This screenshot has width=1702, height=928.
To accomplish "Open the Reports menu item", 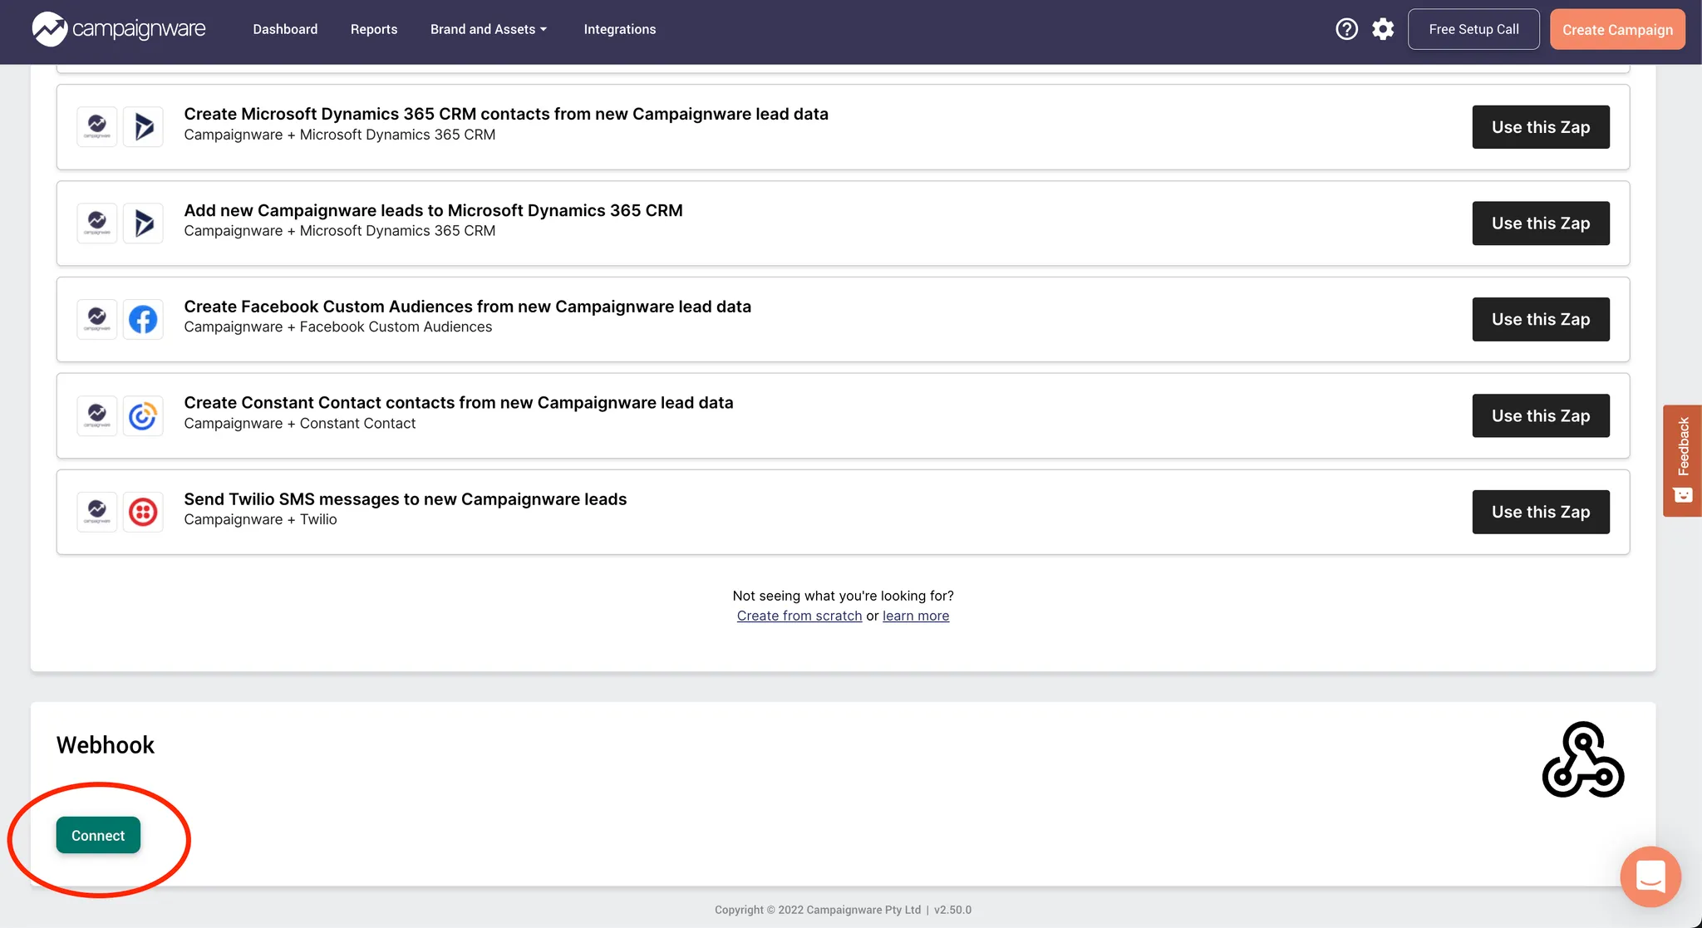I will point(374,29).
